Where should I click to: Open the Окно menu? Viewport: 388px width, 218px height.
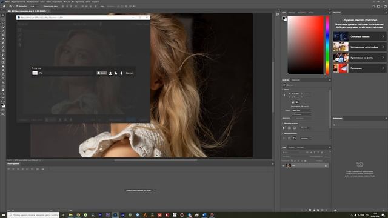pos(88,2)
